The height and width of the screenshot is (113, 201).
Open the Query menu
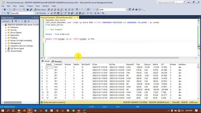(x=22, y=6)
